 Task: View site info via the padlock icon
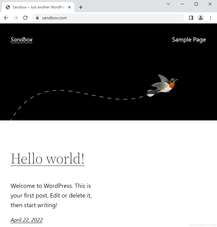coord(37,18)
